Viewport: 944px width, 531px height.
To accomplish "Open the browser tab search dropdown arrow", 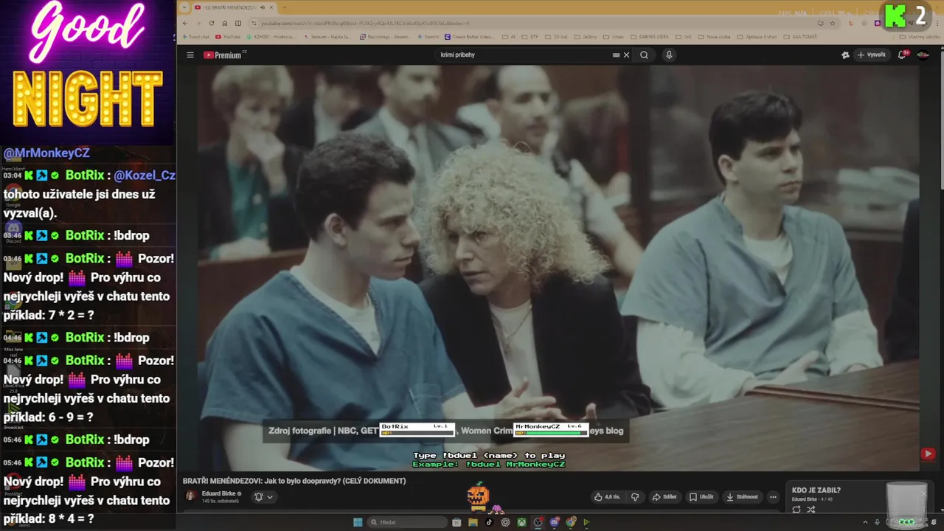I will pyautogui.click(x=184, y=7).
